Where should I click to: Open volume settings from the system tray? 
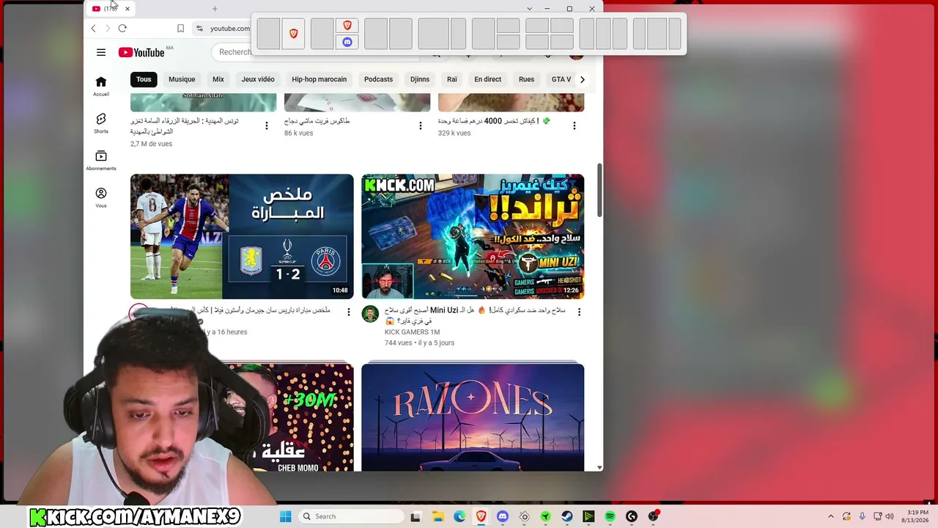point(891,516)
